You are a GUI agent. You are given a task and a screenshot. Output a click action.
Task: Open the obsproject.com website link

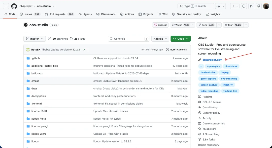point(212,60)
